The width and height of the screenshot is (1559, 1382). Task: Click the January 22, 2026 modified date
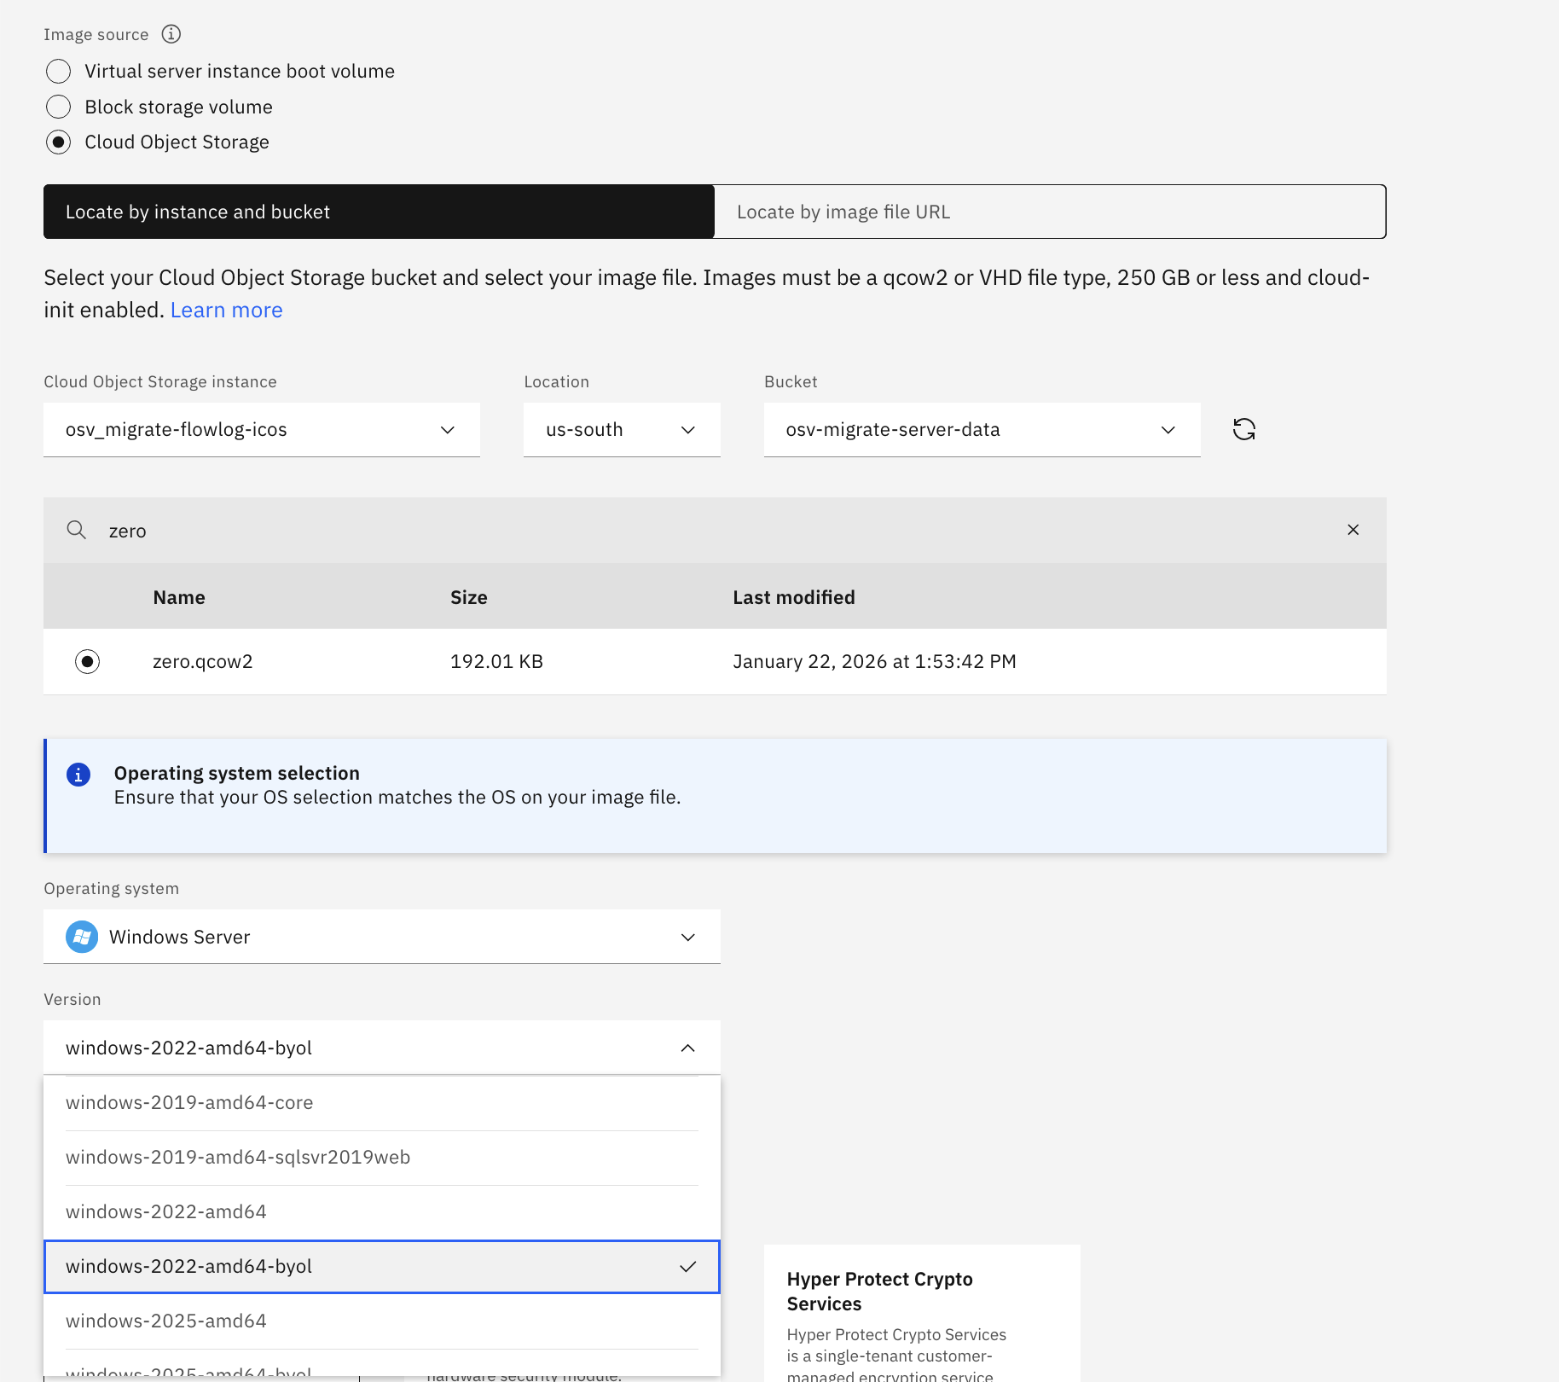pos(875,661)
